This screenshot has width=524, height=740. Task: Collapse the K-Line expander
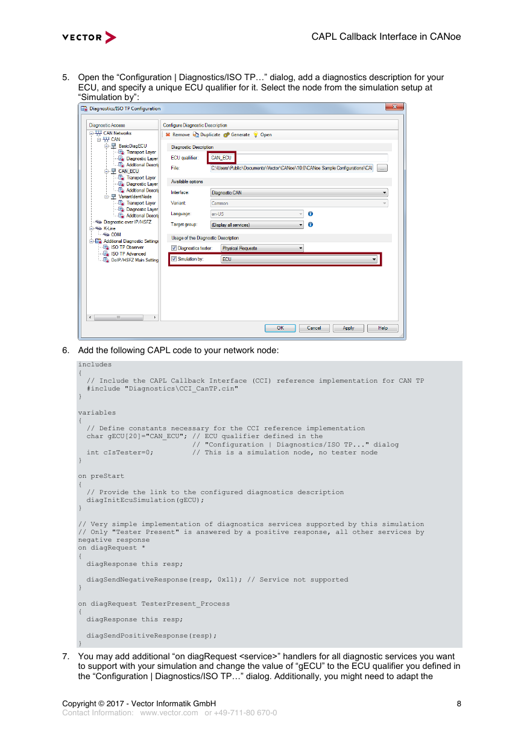92,228
